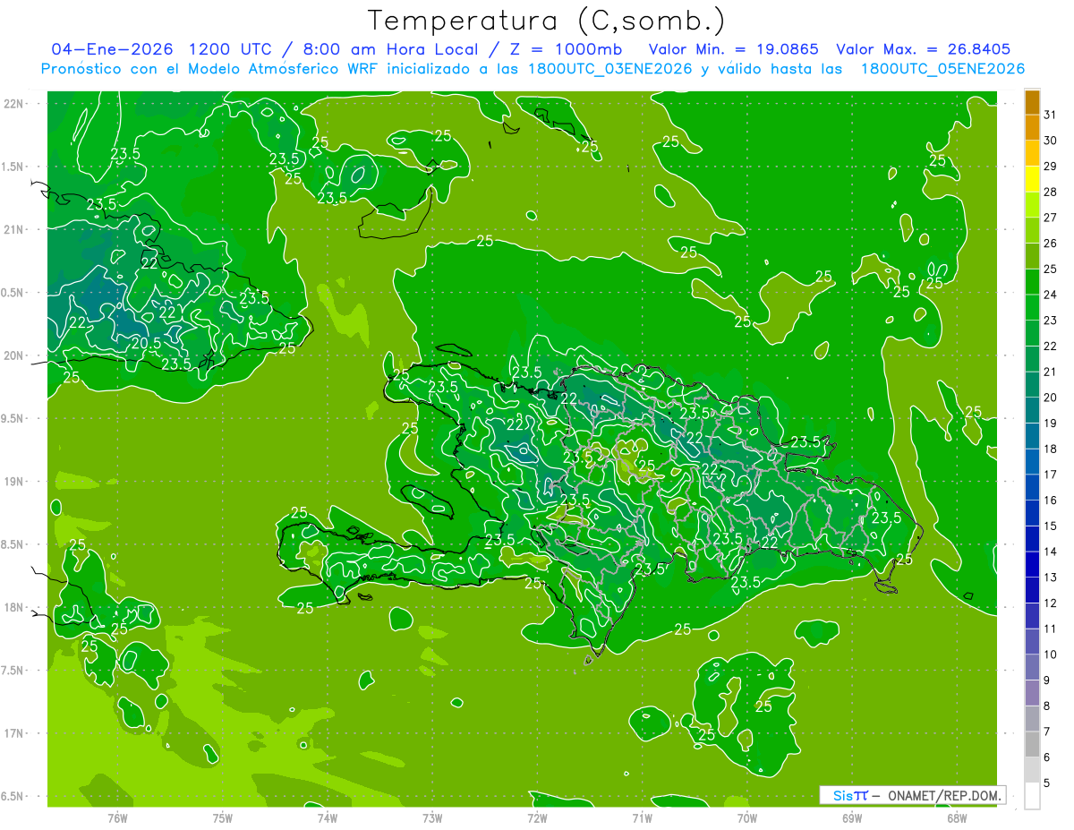Click the "22N" latitude axis label
Image resolution: width=1074 pixels, height=830 pixels.
click(x=13, y=104)
